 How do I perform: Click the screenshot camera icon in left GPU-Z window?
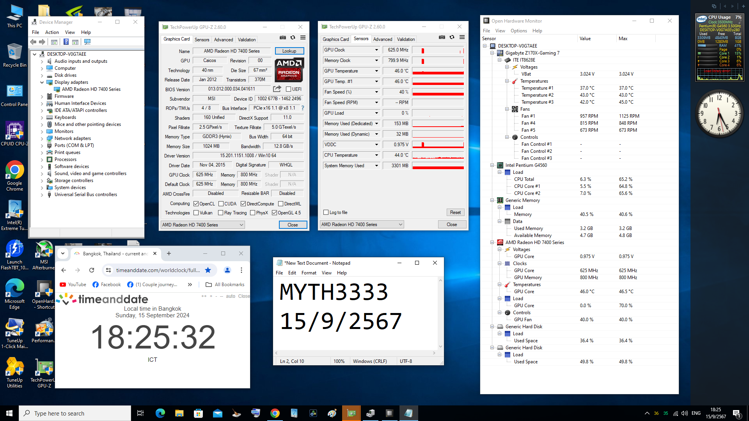283,38
